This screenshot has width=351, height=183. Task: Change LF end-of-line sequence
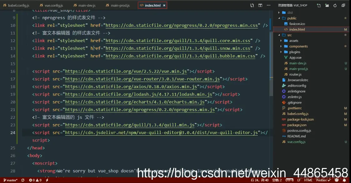click(299, 180)
